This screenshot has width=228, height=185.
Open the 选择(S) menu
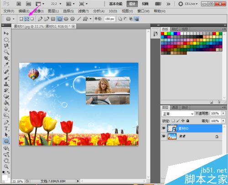68,11
